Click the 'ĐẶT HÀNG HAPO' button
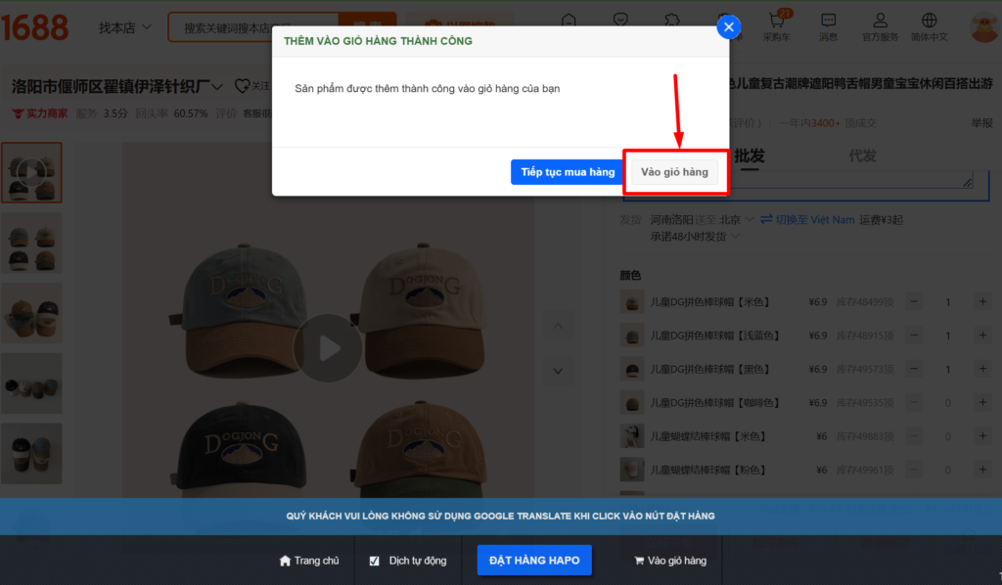 point(534,561)
